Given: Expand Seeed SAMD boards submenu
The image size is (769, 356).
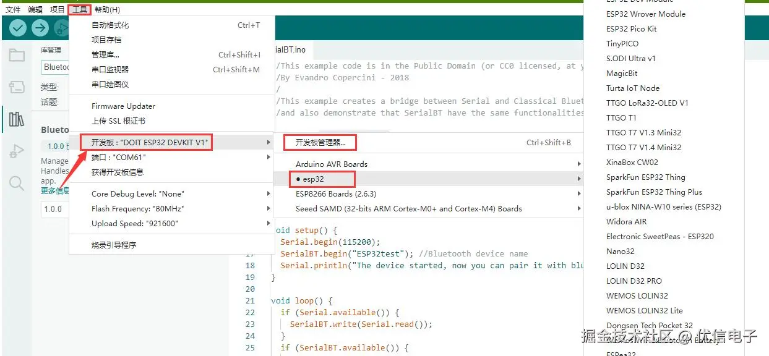Looking at the screenshot, I should pyautogui.click(x=429, y=209).
